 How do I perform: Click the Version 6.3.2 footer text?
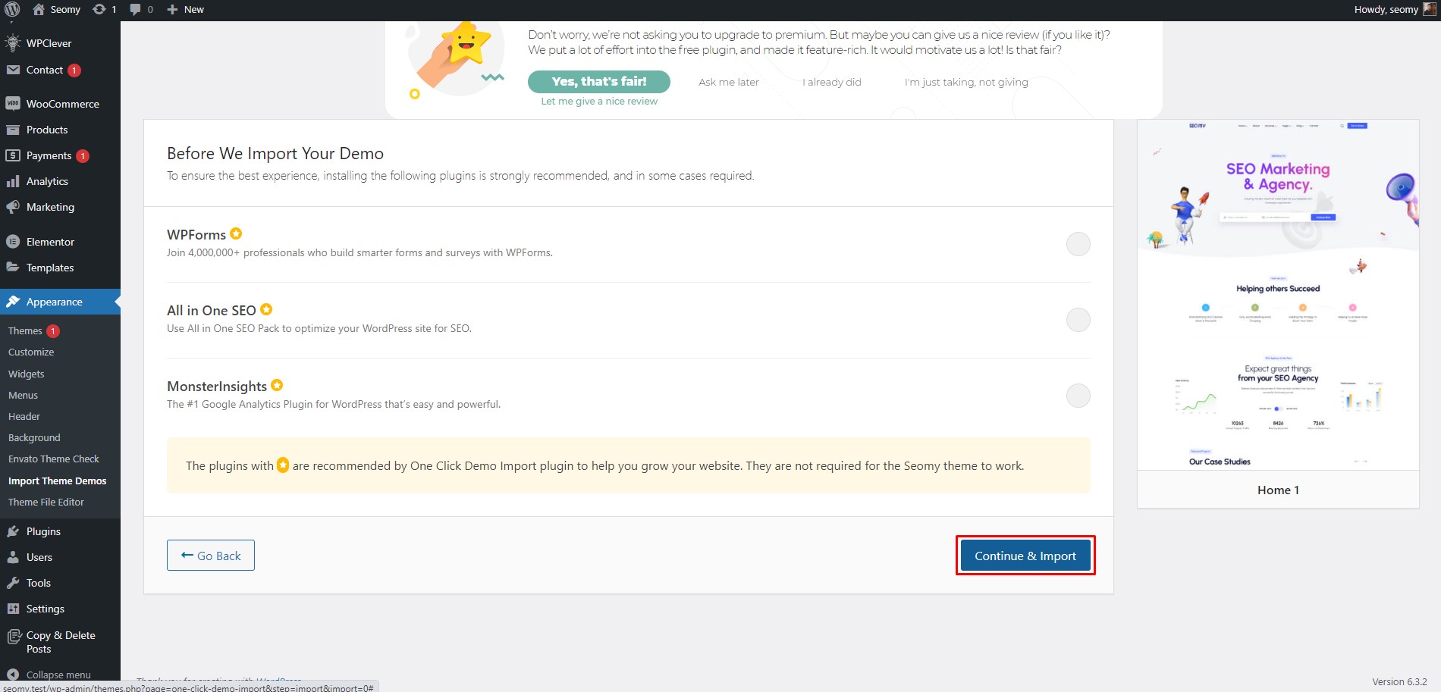pos(1399,681)
